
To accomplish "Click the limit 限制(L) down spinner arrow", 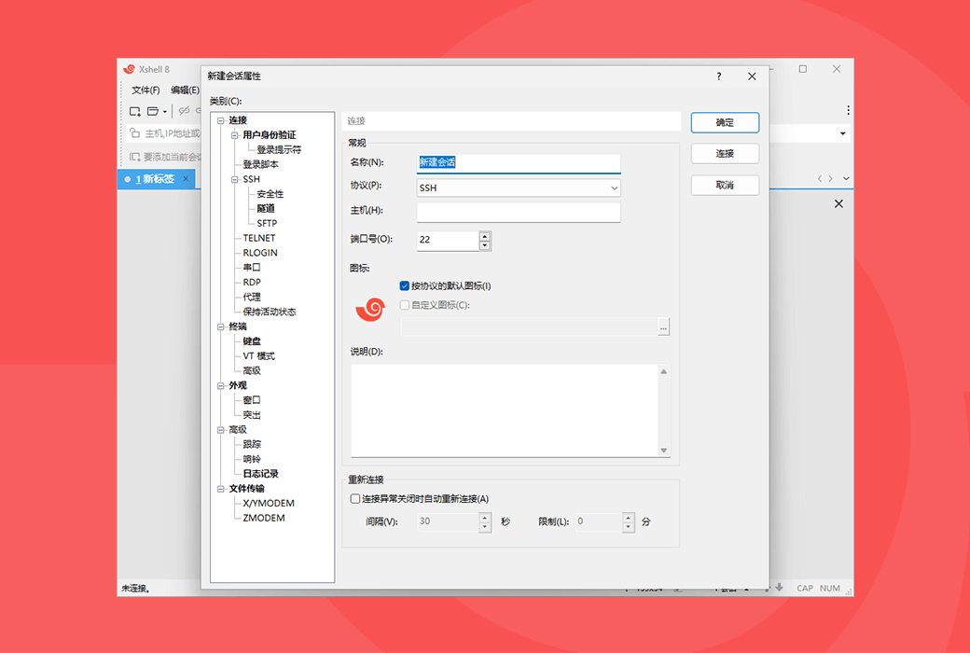I will pyautogui.click(x=629, y=527).
